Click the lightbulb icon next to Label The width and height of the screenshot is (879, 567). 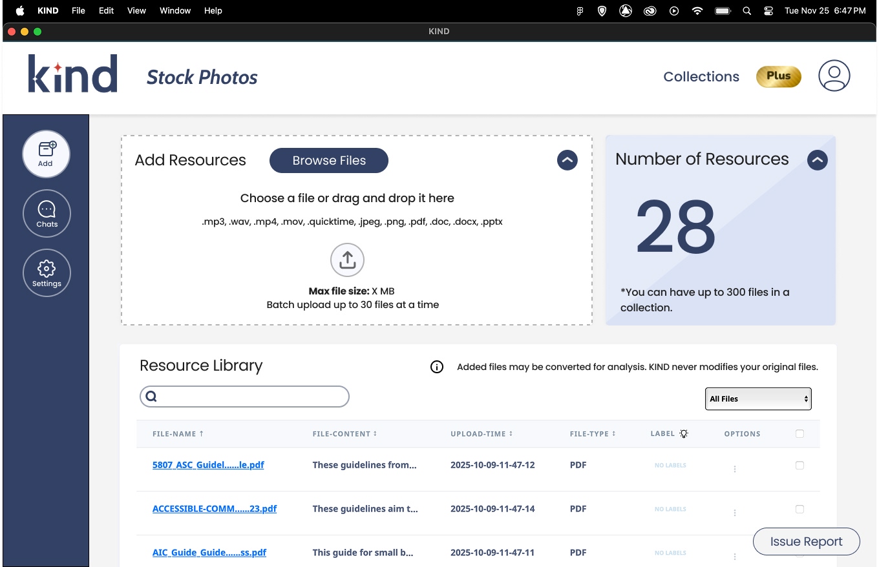point(684,434)
